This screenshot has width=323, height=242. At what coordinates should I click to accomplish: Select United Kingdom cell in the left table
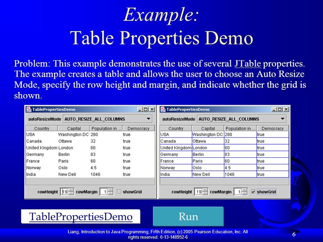click(x=42, y=148)
